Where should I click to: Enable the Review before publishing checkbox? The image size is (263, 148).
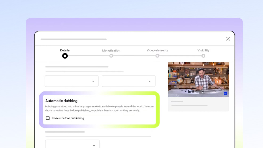pos(48,118)
